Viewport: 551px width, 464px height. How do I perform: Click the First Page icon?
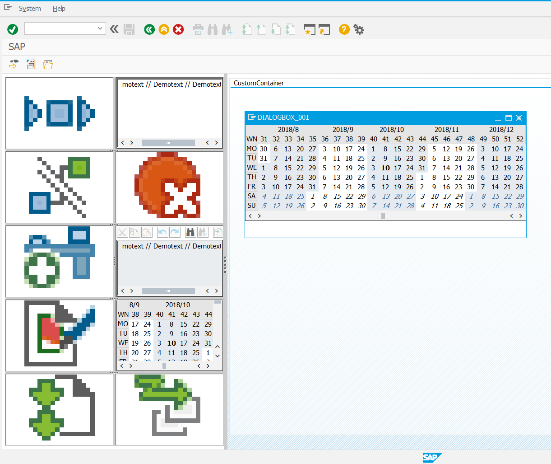coord(247,29)
